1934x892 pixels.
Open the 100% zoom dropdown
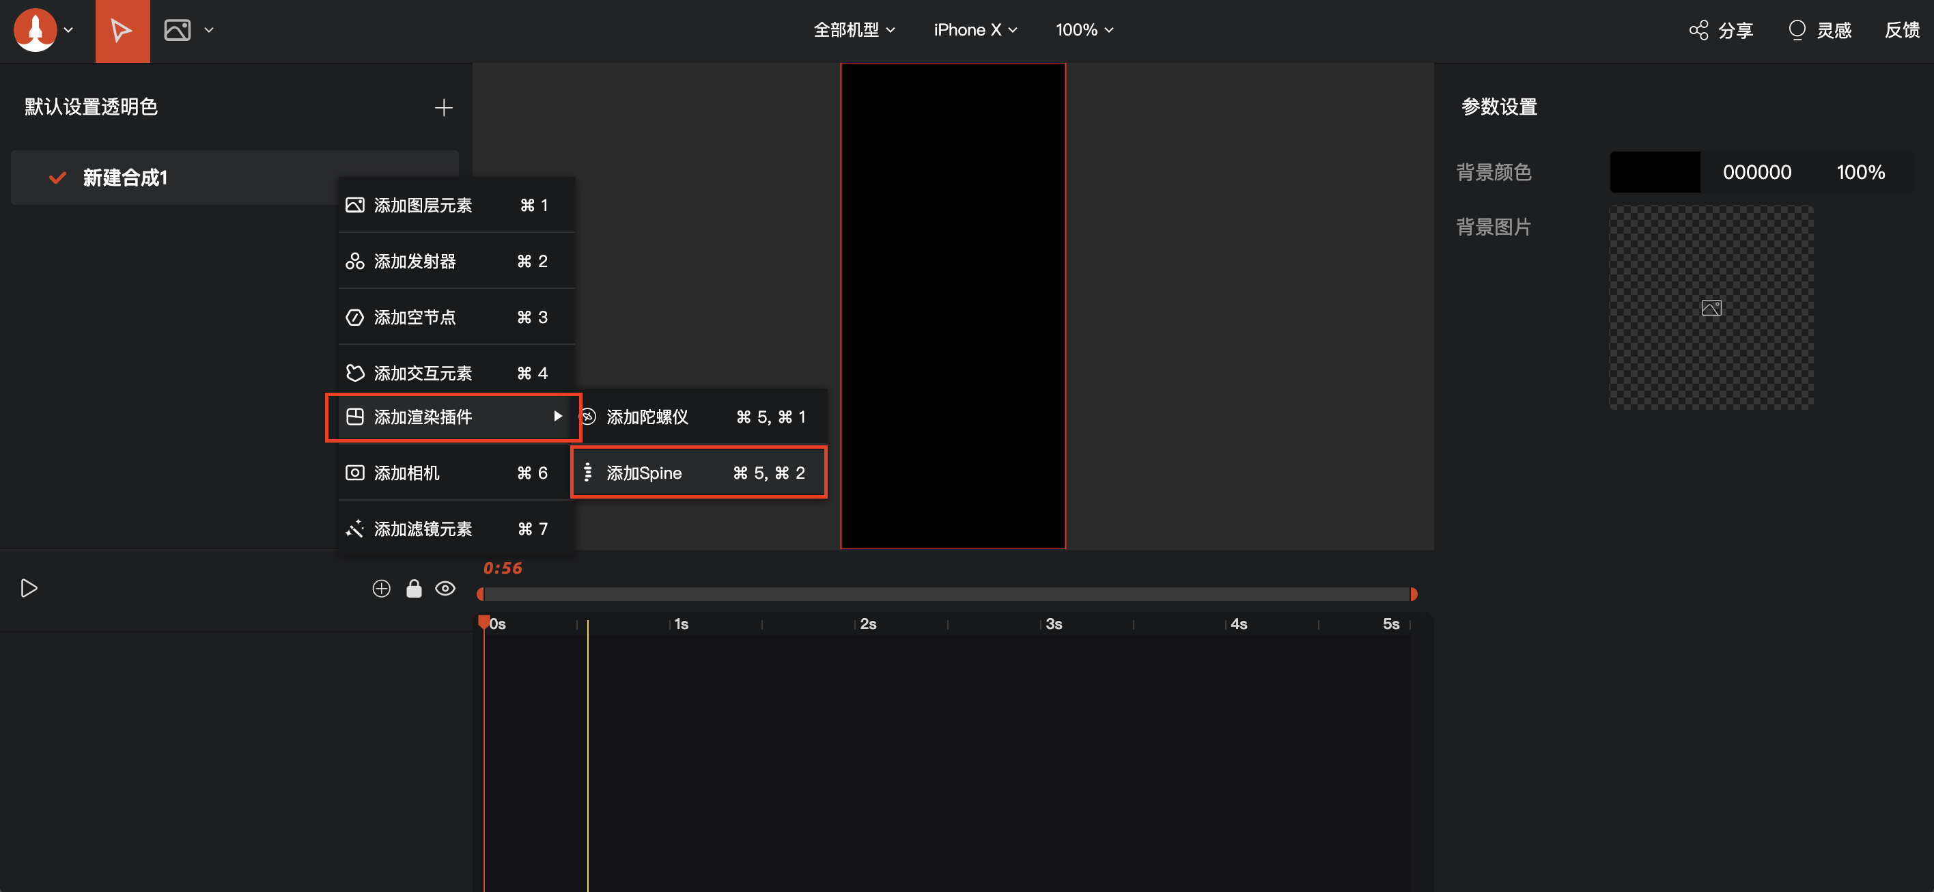click(1083, 30)
